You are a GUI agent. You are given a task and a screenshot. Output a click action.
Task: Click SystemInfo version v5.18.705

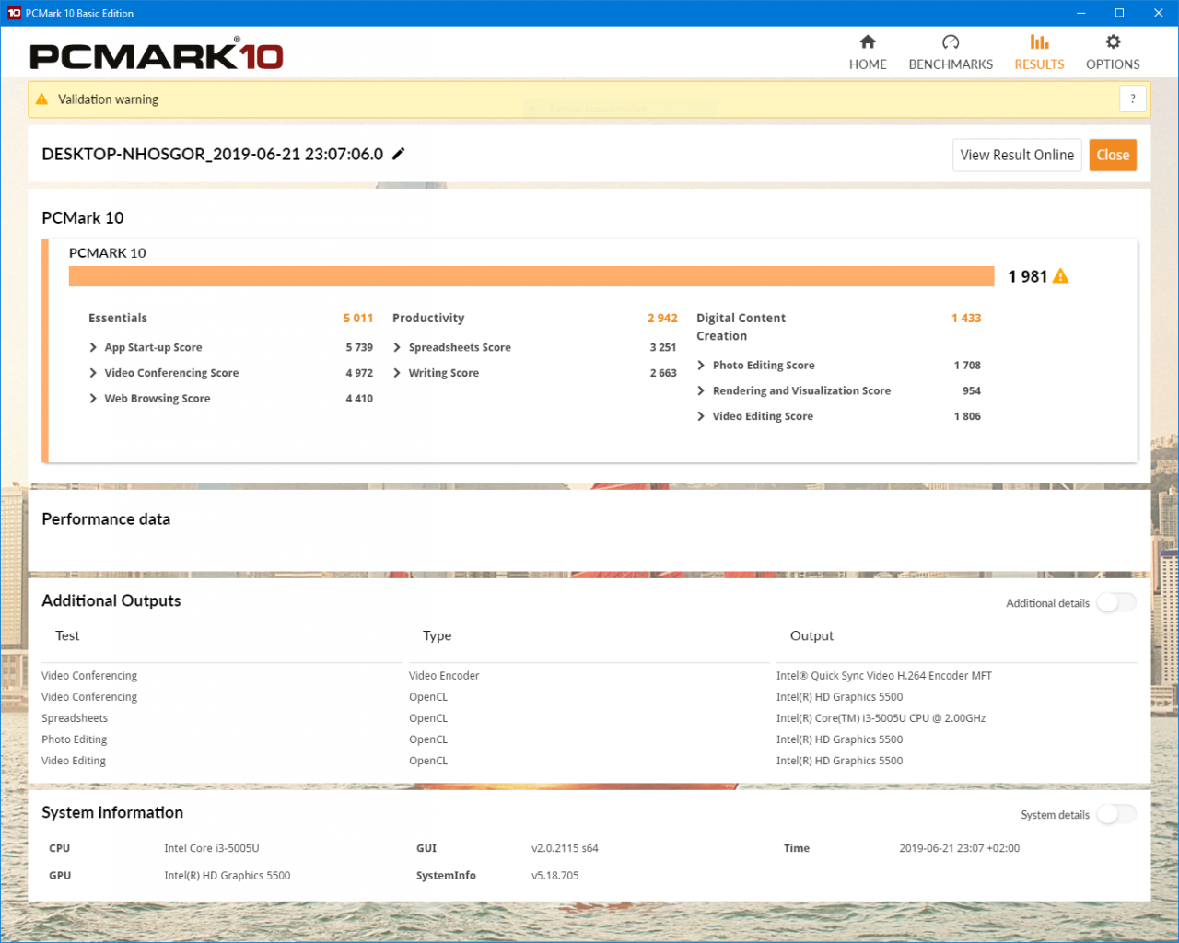(x=554, y=876)
